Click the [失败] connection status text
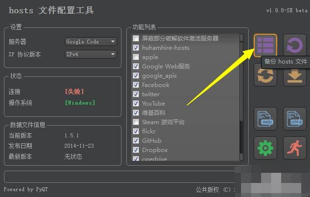Viewport: 310px width, 197px height. [74, 91]
